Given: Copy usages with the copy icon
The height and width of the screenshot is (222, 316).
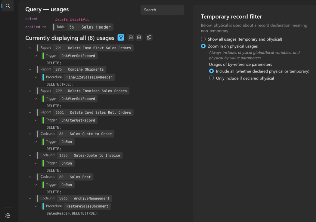Looking at the screenshot, I should tap(149, 38).
